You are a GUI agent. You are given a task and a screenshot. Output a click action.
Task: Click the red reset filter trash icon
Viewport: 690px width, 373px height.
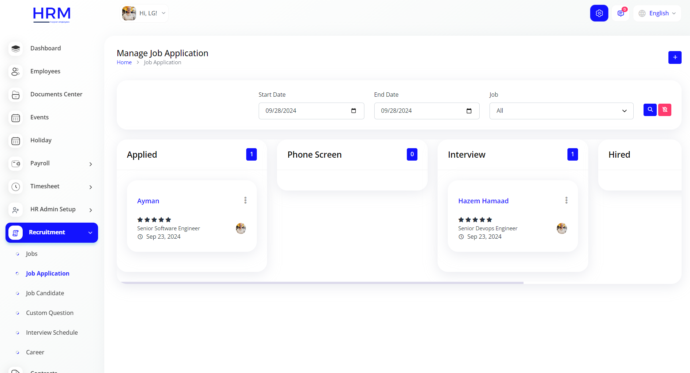(x=665, y=110)
